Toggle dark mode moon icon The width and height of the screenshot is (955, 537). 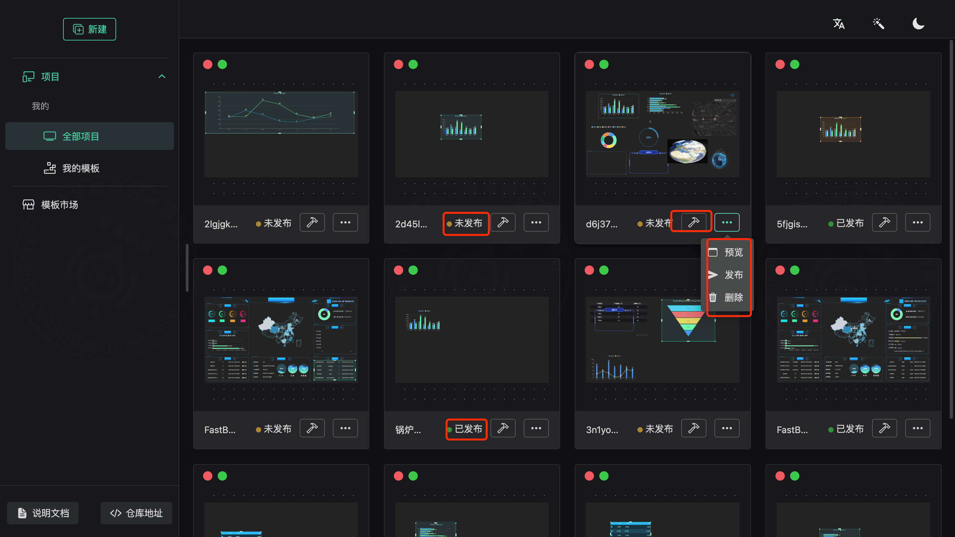[x=918, y=24]
